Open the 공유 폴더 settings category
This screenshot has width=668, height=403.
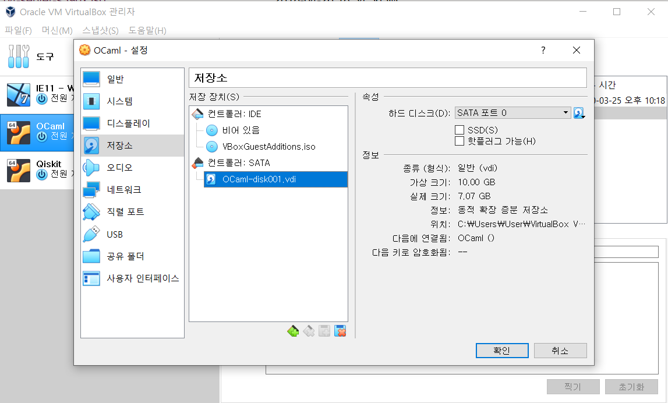[132, 256]
